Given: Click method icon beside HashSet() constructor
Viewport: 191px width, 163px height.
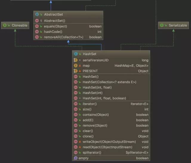Looking at the screenshot, I should [76, 76].
